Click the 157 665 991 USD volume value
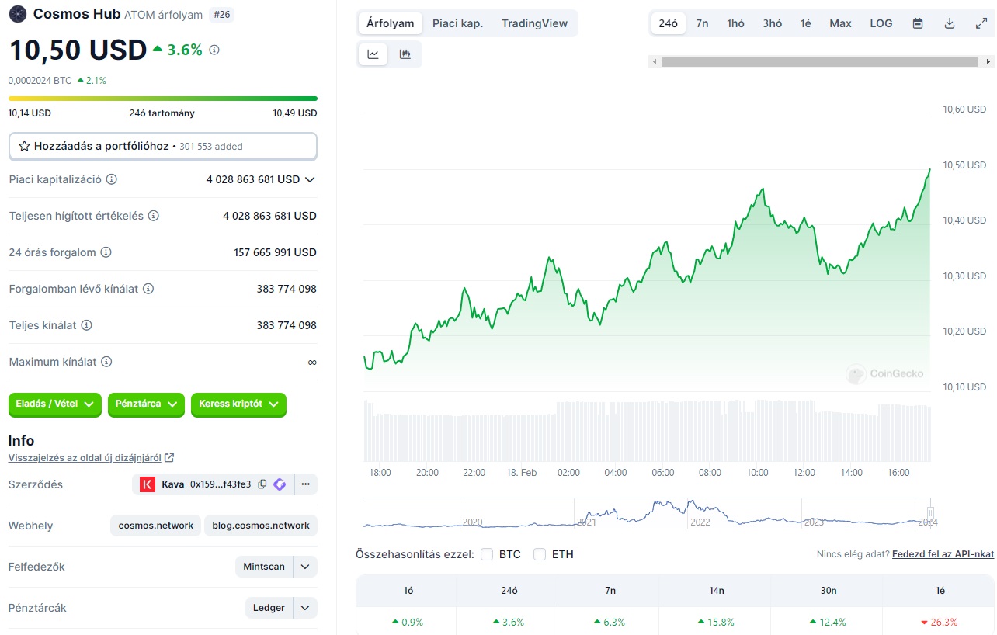This screenshot has height=635, width=997. pos(276,252)
